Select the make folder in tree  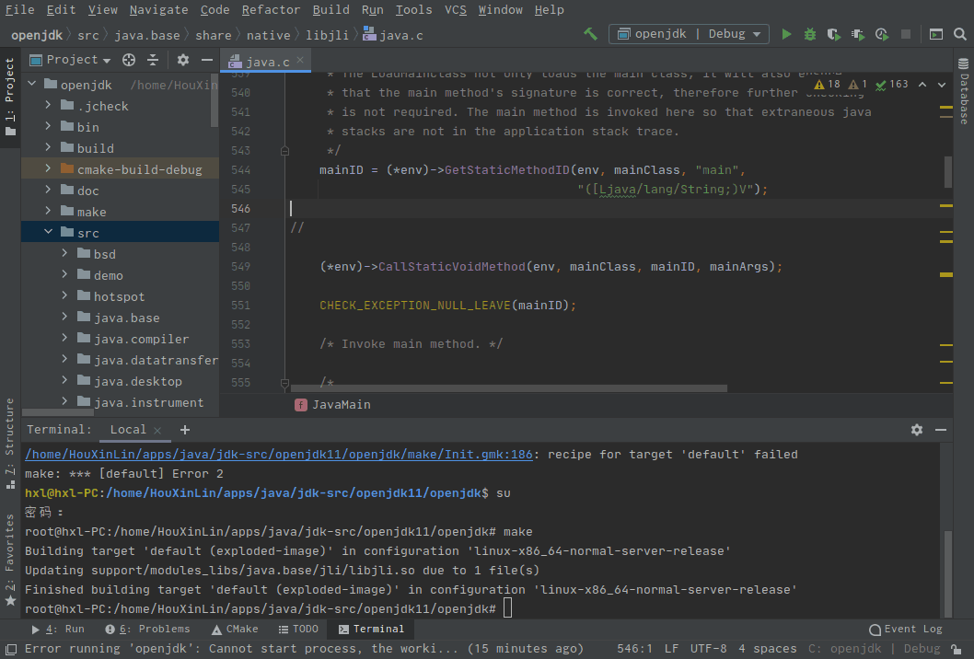click(91, 212)
